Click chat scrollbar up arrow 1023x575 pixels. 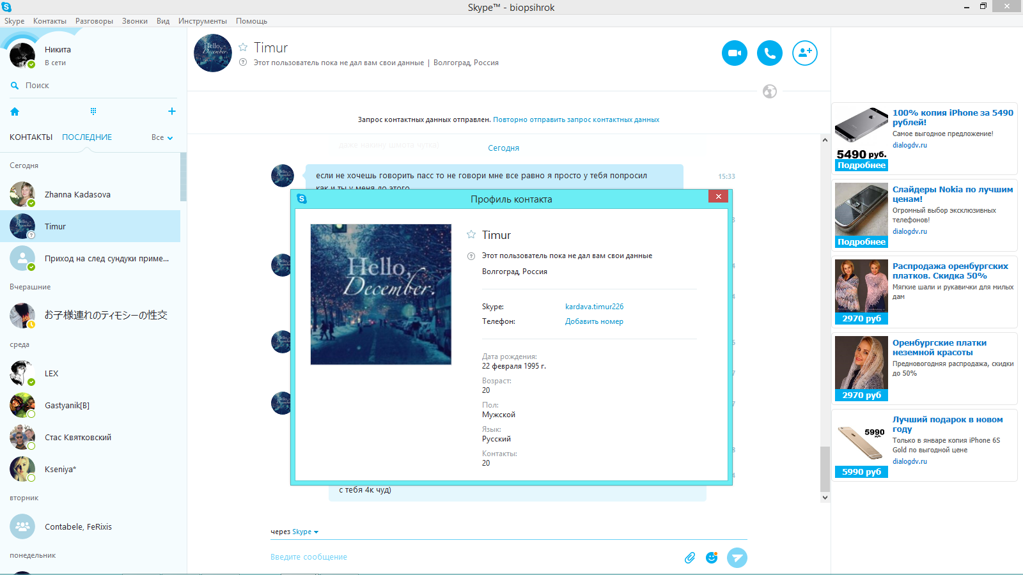click(825, 139)
